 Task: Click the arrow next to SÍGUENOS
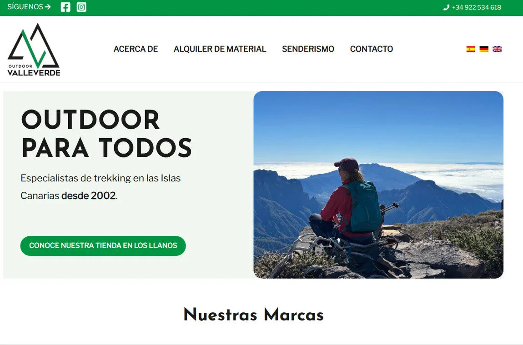48,7
